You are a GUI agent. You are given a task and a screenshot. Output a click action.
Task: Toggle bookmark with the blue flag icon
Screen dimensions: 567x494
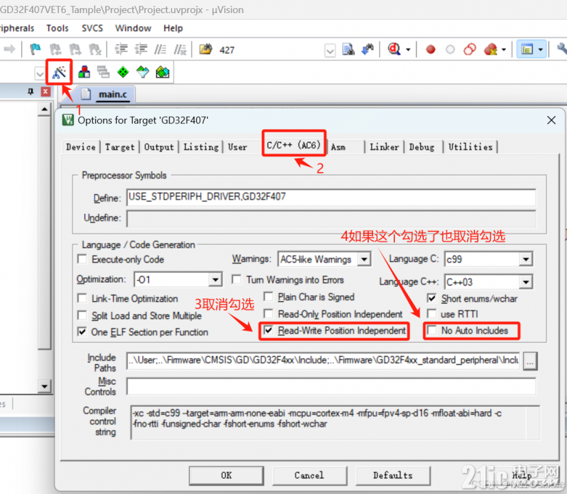coord(35,49)
